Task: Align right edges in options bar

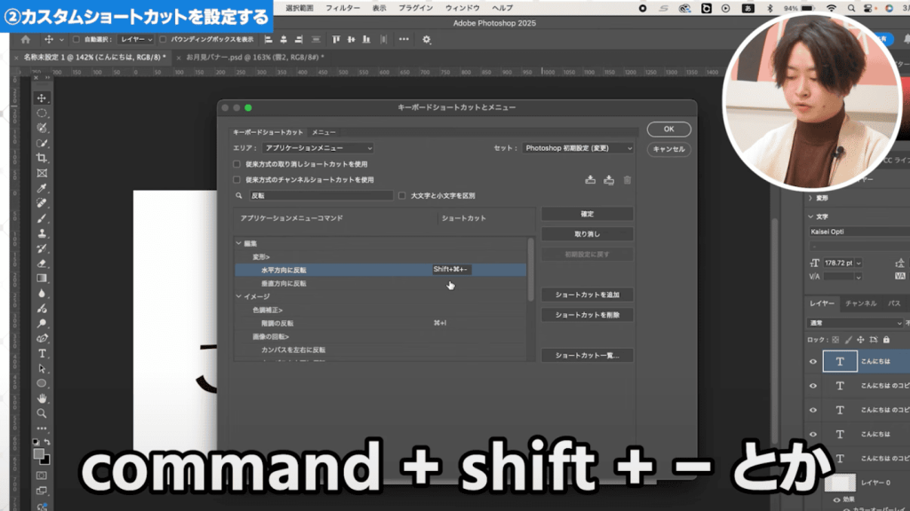Action: coord(299,39)
